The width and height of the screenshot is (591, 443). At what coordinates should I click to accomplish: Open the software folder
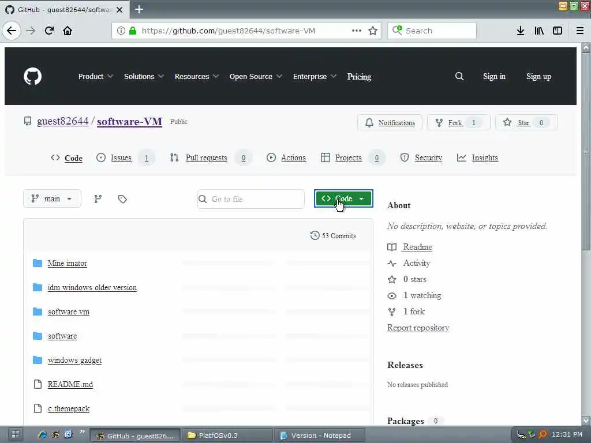click(62, 336)
